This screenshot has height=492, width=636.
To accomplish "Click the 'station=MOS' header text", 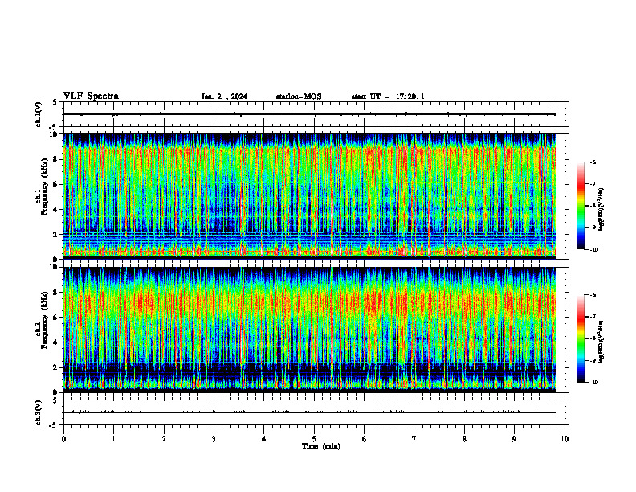I will (299, 96).
